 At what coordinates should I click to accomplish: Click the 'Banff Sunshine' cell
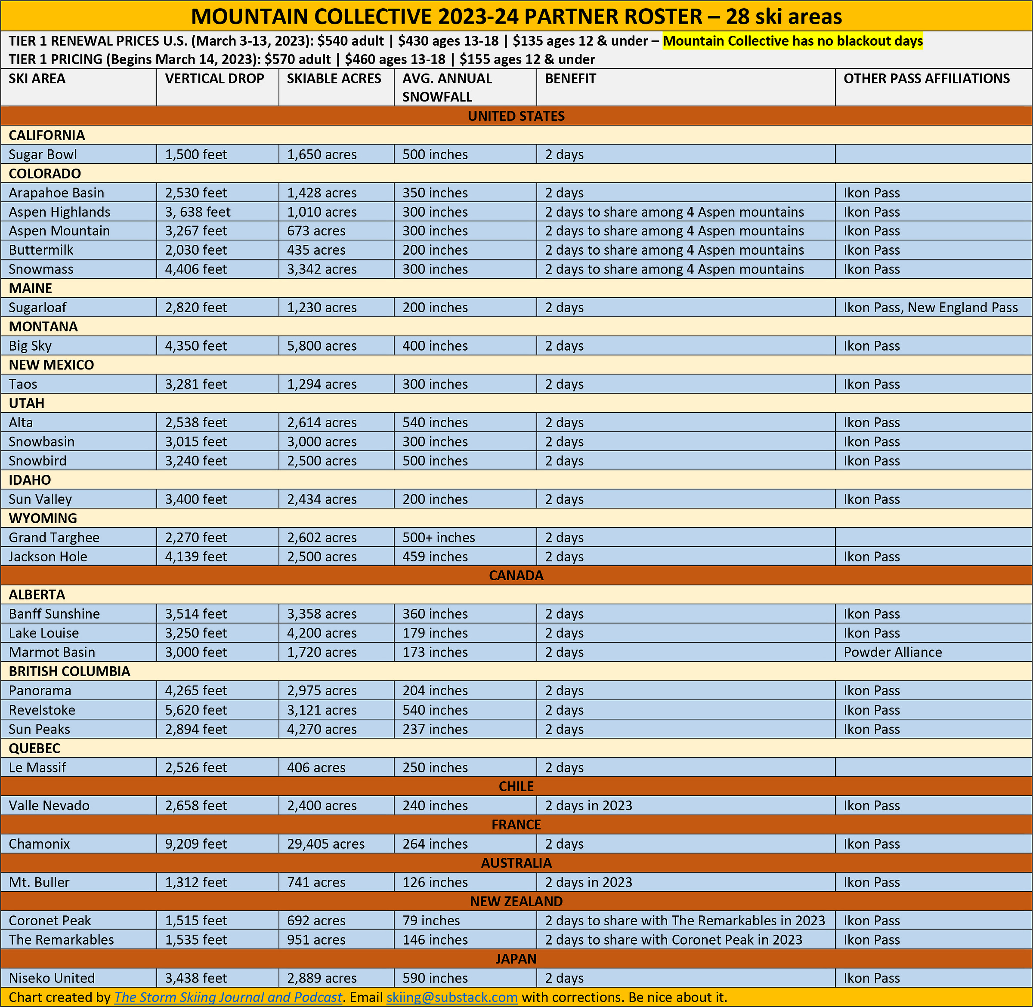78,613
